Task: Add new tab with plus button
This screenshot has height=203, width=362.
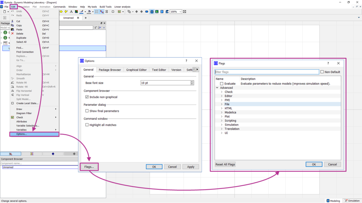Action: [86, 18]
